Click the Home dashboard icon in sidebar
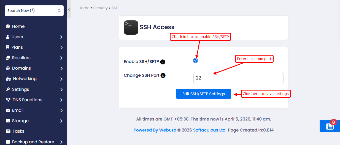340x145 pixels. 8,26
